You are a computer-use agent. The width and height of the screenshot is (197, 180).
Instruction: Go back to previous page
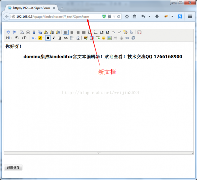7,16
